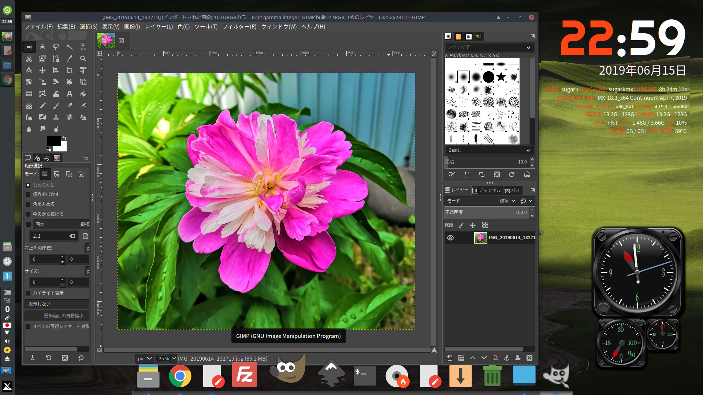Select the Pencil tool
The width and height of the screenshot is (703, 395).
point(42,105)
